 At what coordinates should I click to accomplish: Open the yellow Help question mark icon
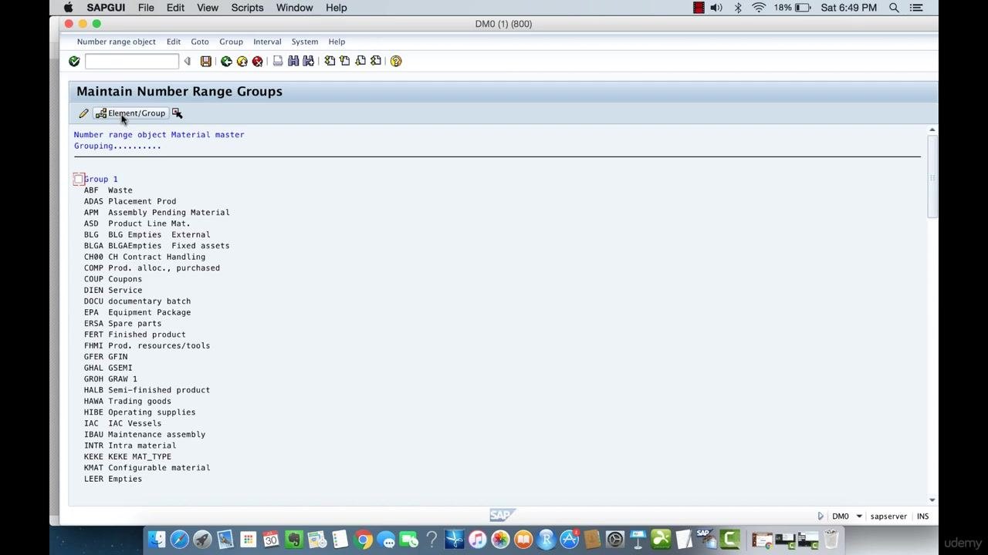(x=396, y=61)
